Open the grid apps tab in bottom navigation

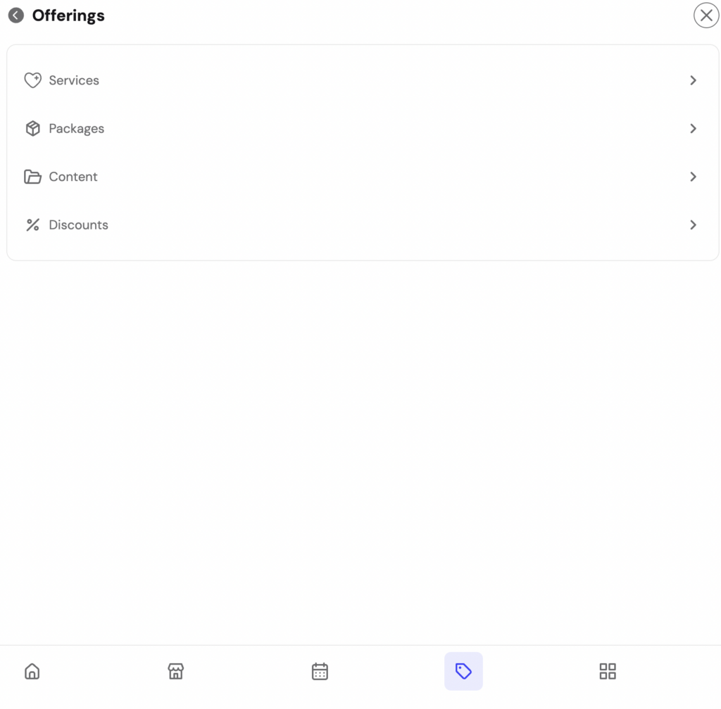click(608, 671)
